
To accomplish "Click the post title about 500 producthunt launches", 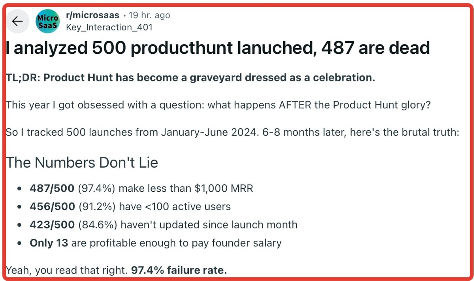I will (x=217, y=48).
